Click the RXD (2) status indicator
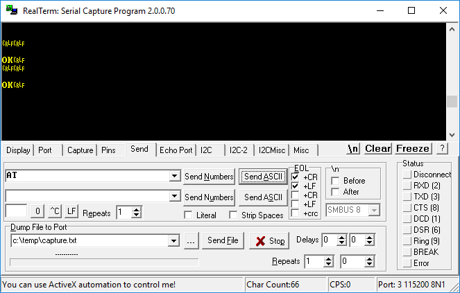 (x=407, y=186)
